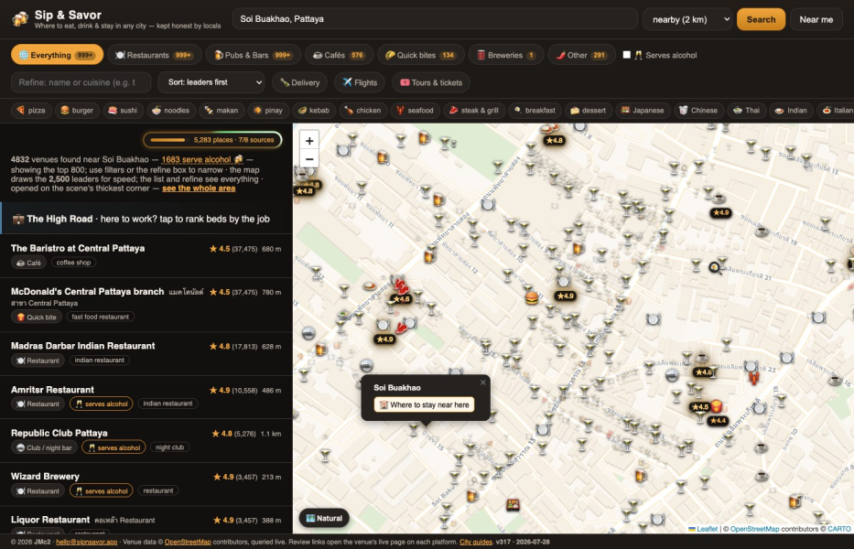Screen dimensions: 854x549
Task: Open McDonald's Central Pattaya branch listing
Action: point(146,305)
